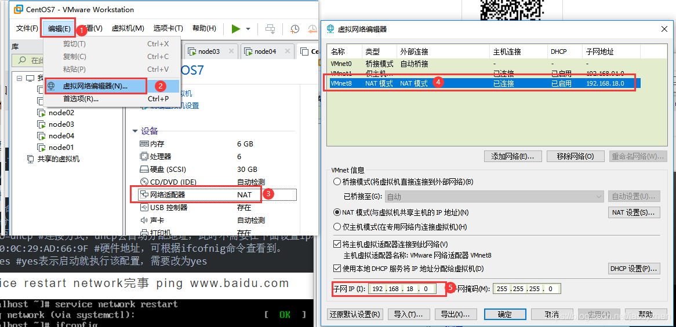
Task: Close the node03 tab
Action: 231,51
